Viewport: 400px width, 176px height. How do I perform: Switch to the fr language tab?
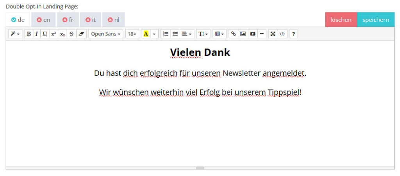pos(68,20)
